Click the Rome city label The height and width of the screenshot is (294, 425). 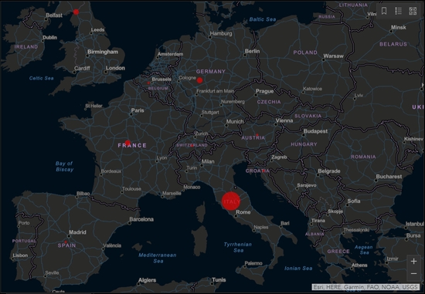(x=243, y=212)
